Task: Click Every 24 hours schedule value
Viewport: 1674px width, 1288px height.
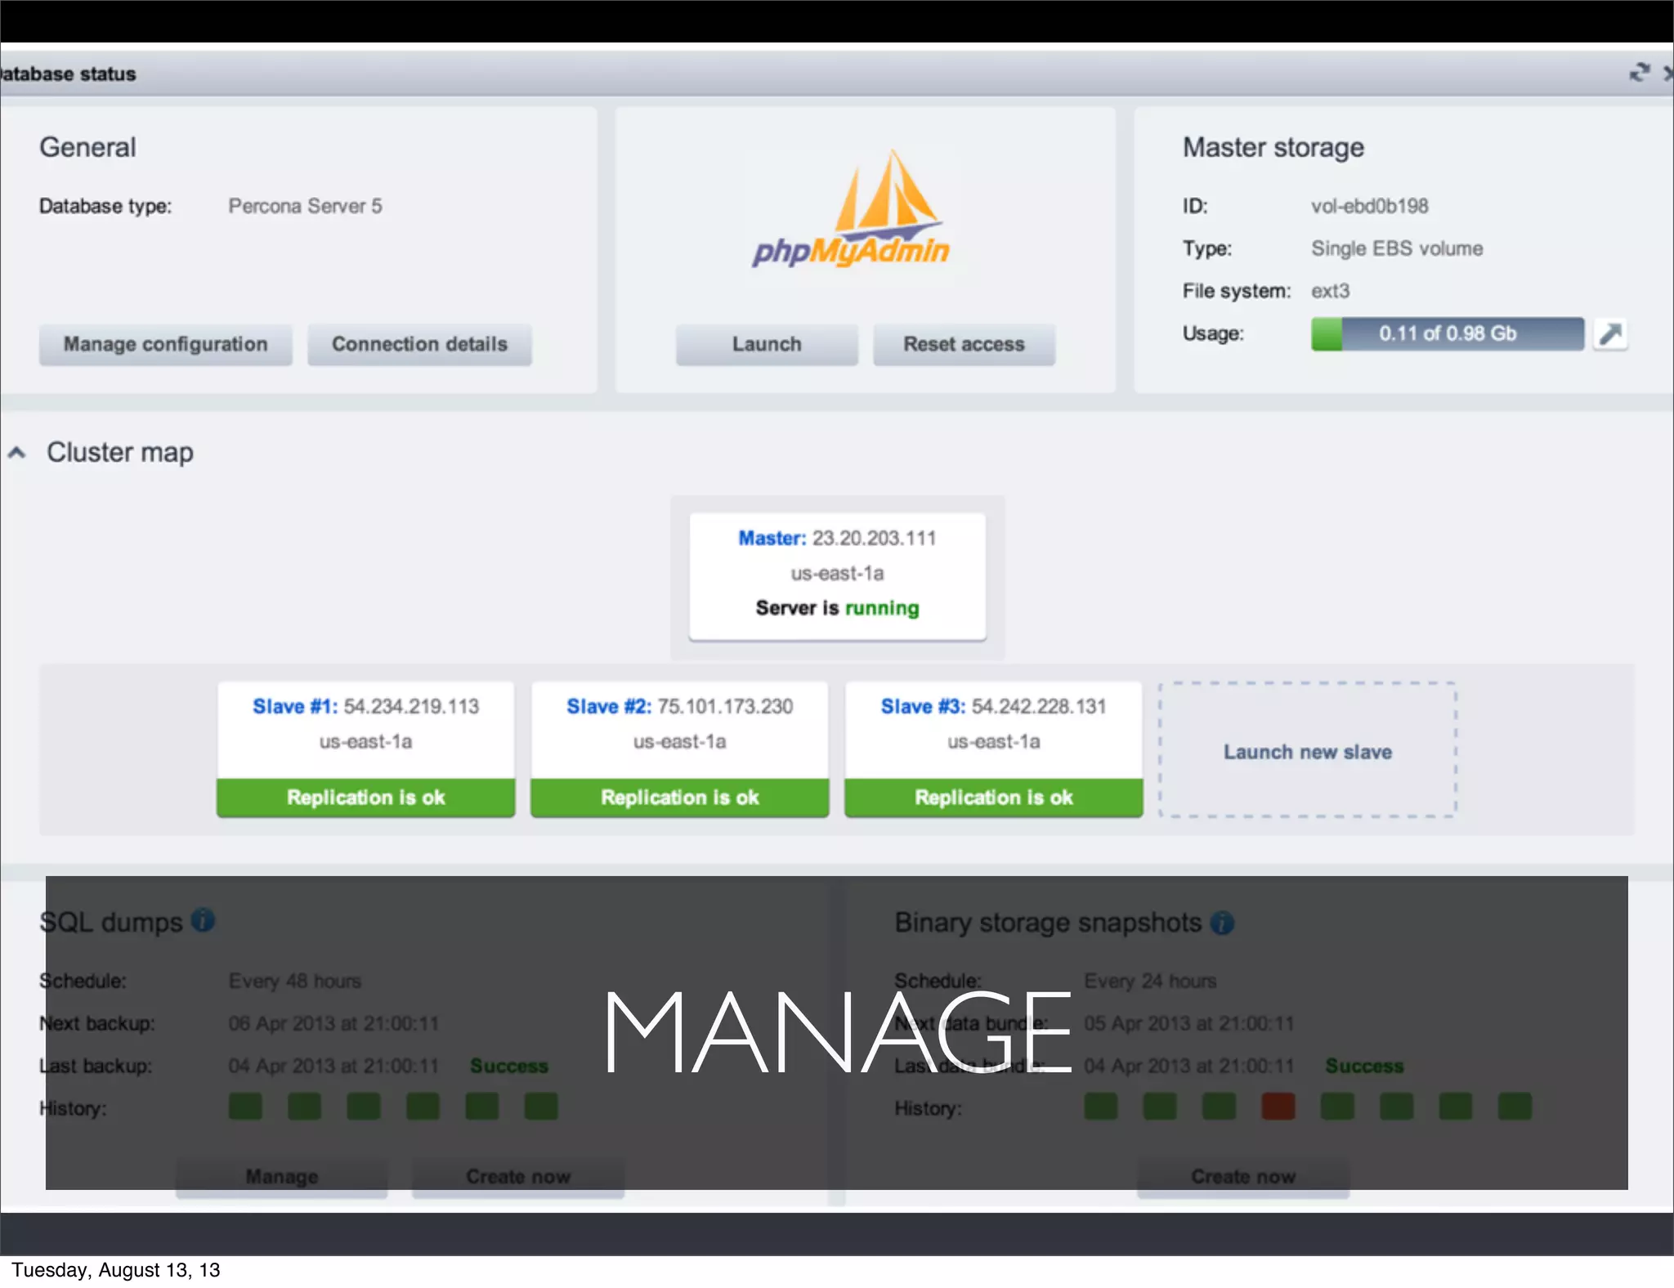Action: click(x=1150, y=981)
